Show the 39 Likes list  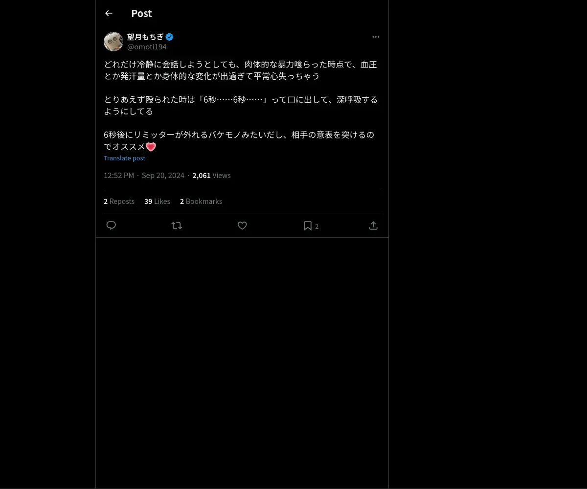point(157,201)
